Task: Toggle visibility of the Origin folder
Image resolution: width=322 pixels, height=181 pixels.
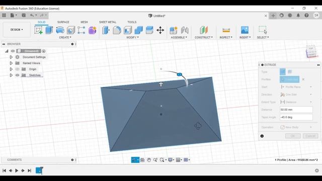Action: (x=18, y=69)
